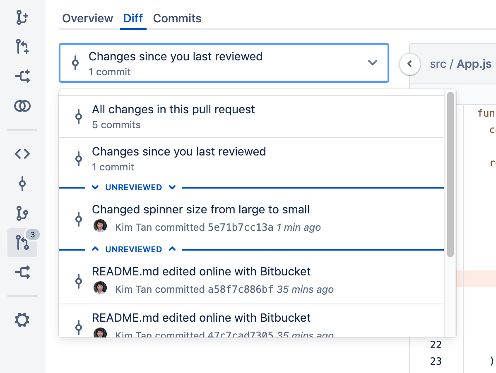This screenshot has width=496, height=373.
Task: Open the Forks icon below pull requests
Action: tap(22, 272)
